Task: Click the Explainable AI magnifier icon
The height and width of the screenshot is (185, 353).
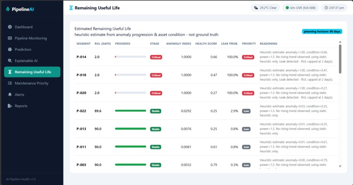Action: point(10,60)
